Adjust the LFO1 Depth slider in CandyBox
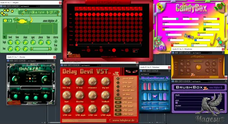The width and height of the screenshot is (228, 124). click(x=179, y=45)
